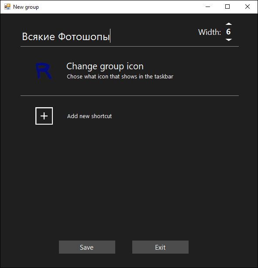The width and height of the screenshot is (258, 268).
Task: Click the app icon in title bar
Action: point(7,7)
